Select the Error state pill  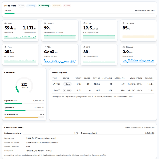tap(67, 6)
